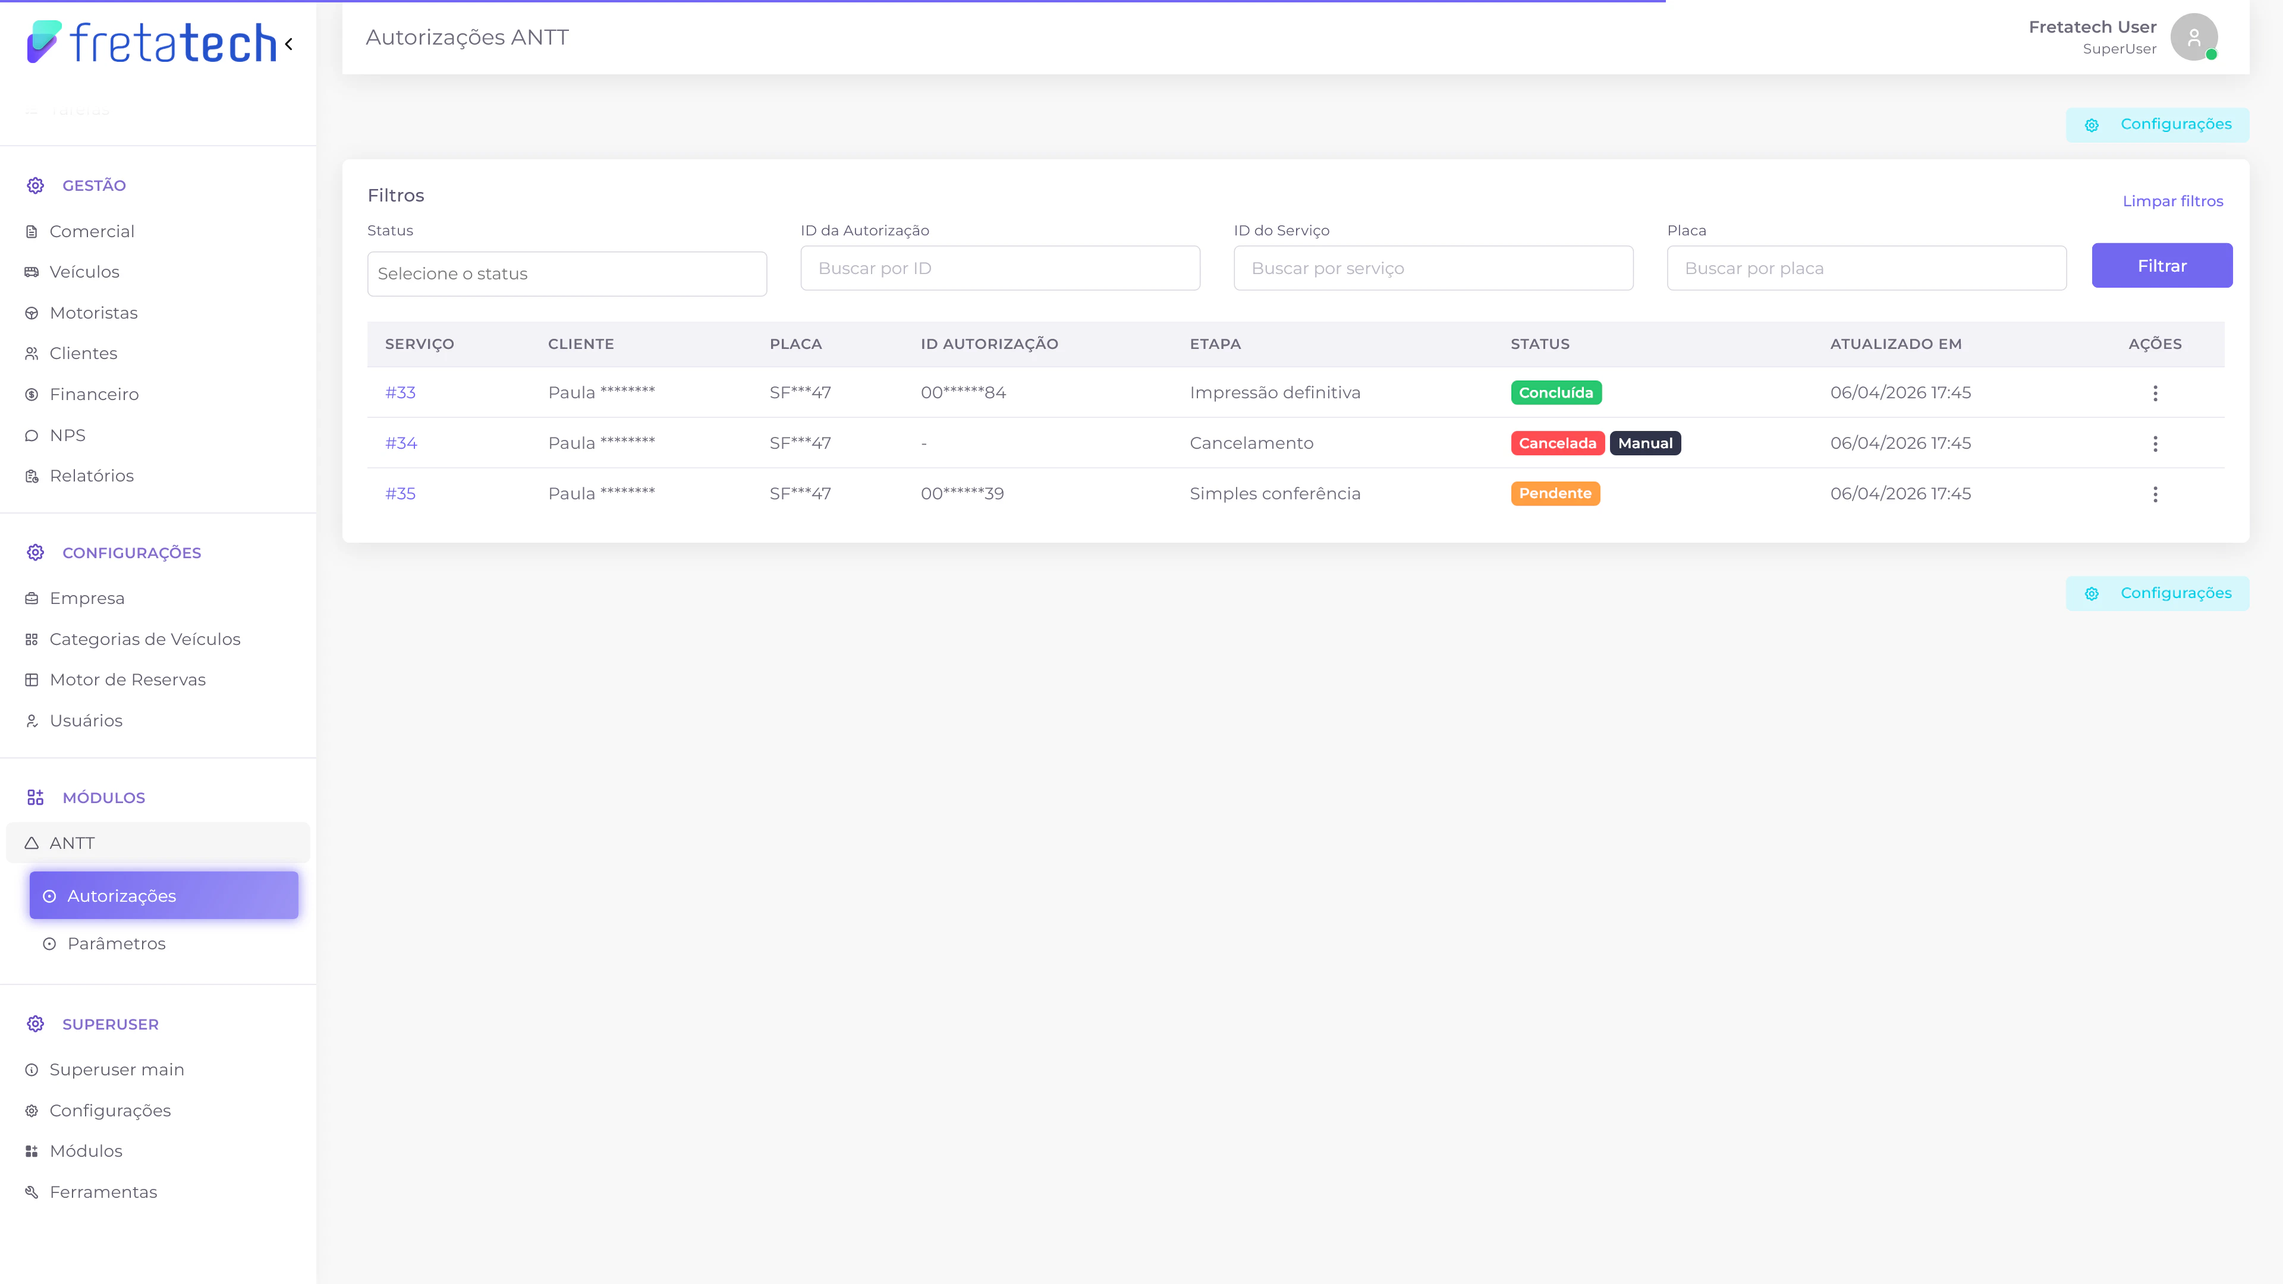Screen dimensions: 2283x1284
Task: Click the fretatech logo
Action: point(152,43)
